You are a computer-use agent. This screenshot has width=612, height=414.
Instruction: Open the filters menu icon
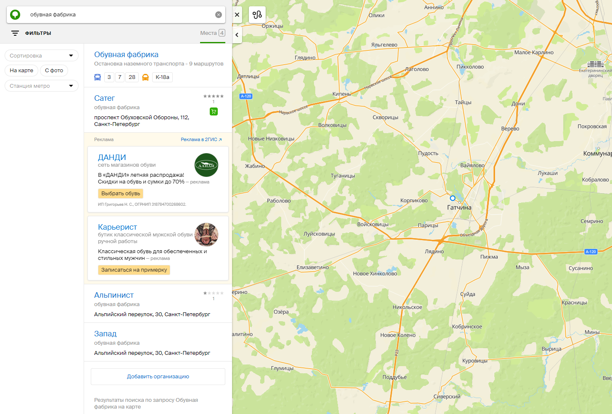click(15, 33)
